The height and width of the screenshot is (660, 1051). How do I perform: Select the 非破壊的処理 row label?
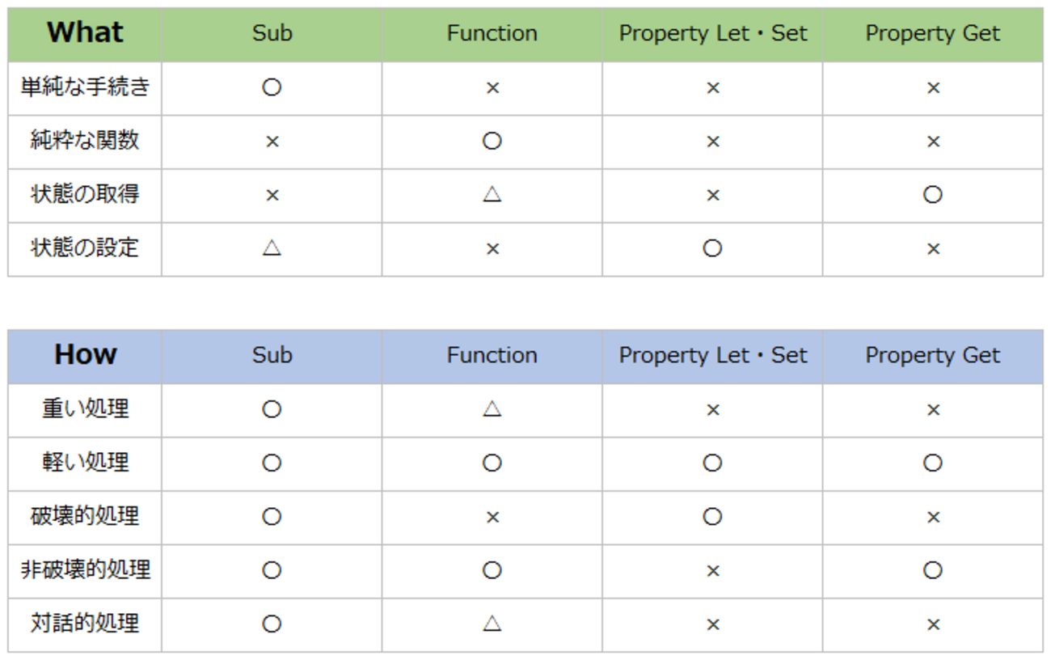click(x=85, y=570)
